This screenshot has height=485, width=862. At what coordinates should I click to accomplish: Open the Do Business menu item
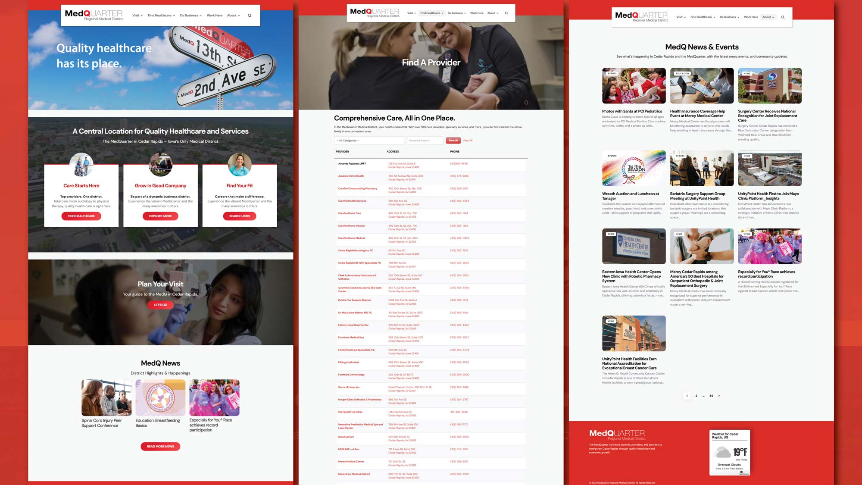click(190, 15)
